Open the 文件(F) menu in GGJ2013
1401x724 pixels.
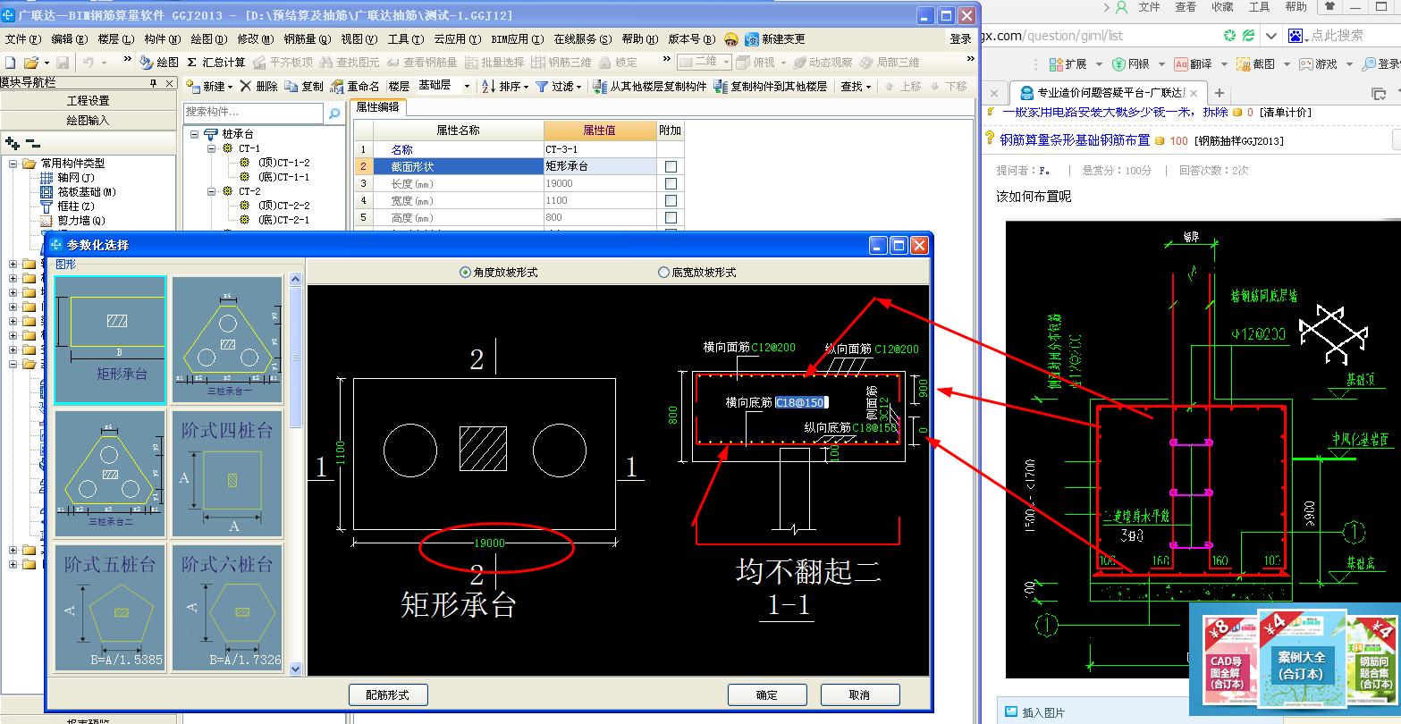[x=23, y=39]
